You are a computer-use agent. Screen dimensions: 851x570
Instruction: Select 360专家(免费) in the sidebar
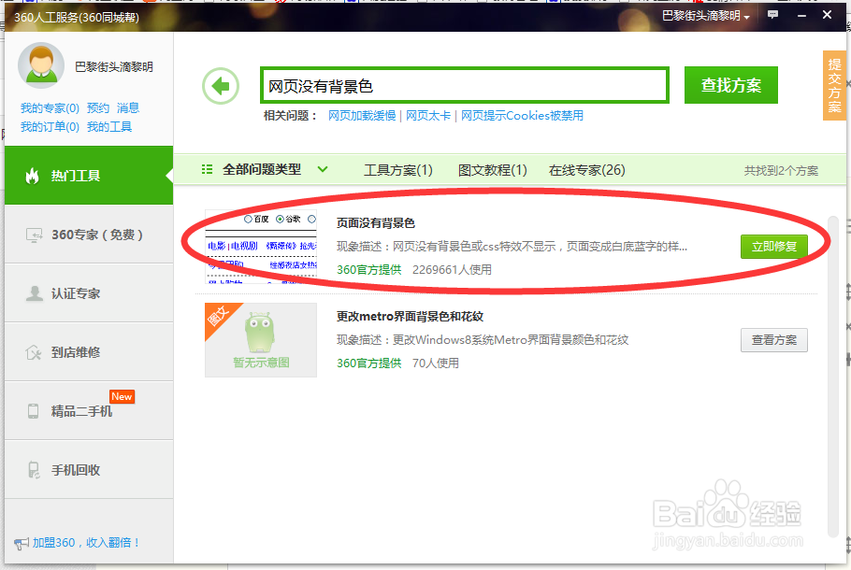point(89,235)
